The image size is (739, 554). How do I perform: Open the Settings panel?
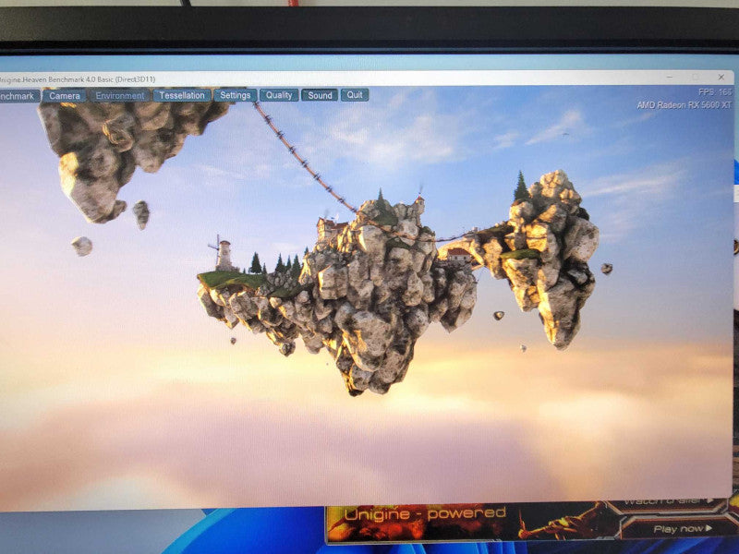point(236,95)
